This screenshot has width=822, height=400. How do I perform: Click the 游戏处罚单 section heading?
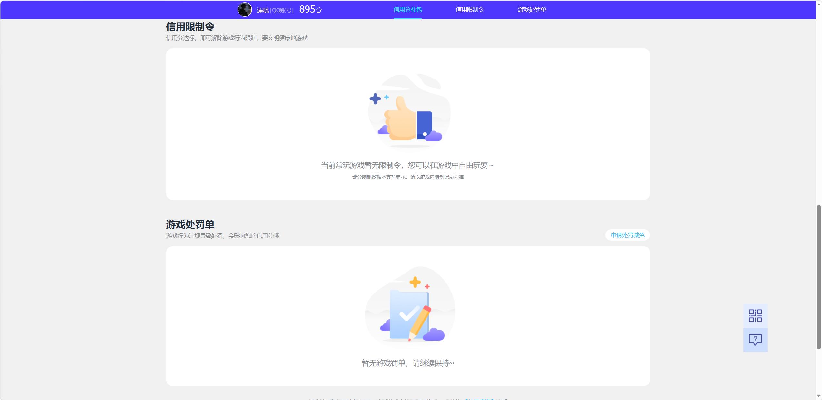pyautogui.click(x=190, y=225)
